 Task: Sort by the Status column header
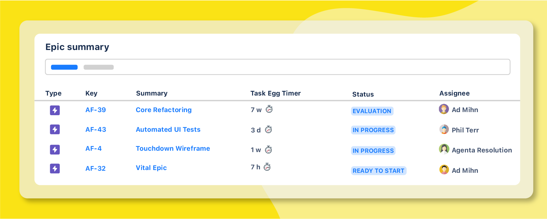coord(363,94)
